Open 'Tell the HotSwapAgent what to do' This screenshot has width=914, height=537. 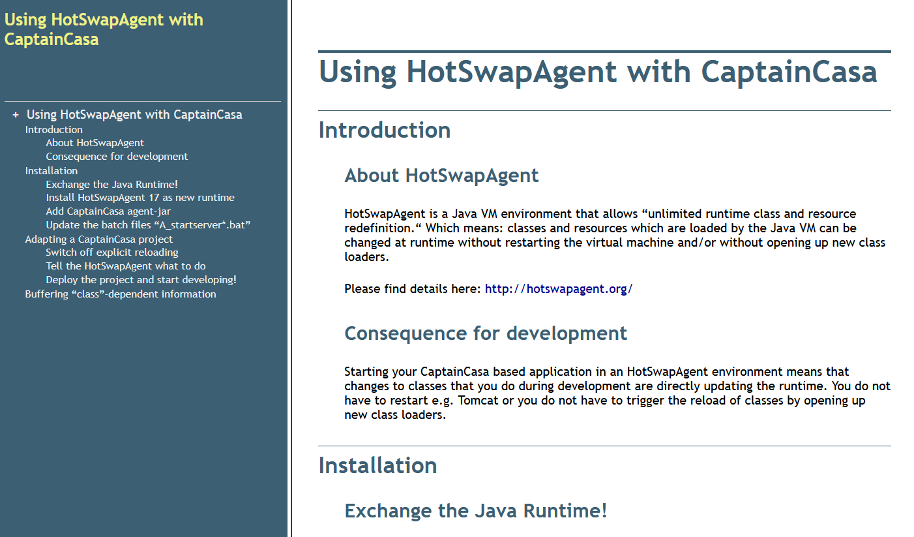tap(126, 266)
